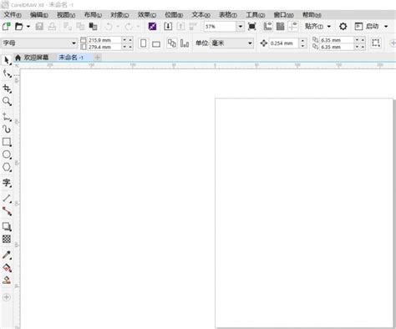The height and width of the screenshot is (329, 396).
Task: Click the Export icon
Action: pyautogui.click(x=180, y=27)
